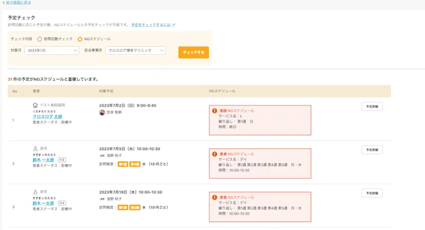Image resolution: width=425 pixels, height=230 pixels.
Task: Click the NGスケジュール column header
Action: tap(222, 91)
